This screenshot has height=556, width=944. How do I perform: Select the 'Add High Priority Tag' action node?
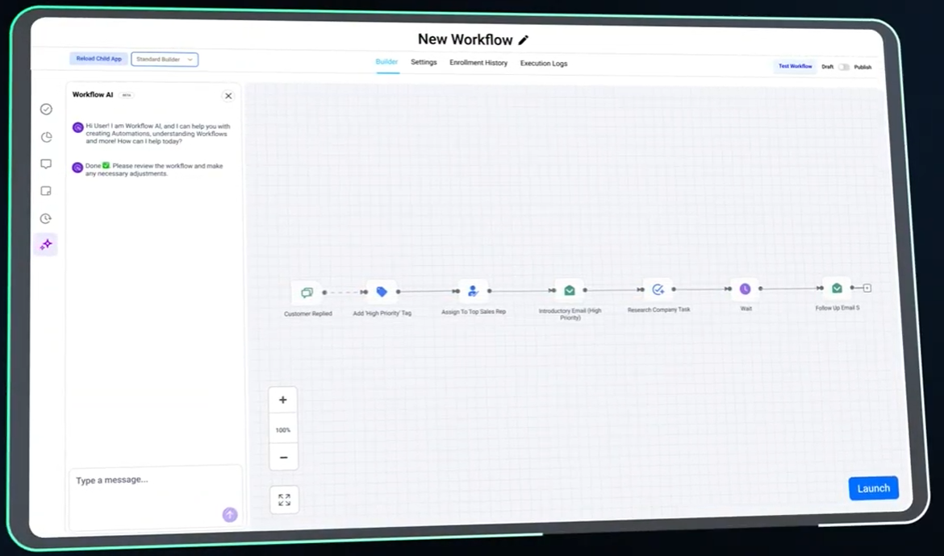pos(381,292)
